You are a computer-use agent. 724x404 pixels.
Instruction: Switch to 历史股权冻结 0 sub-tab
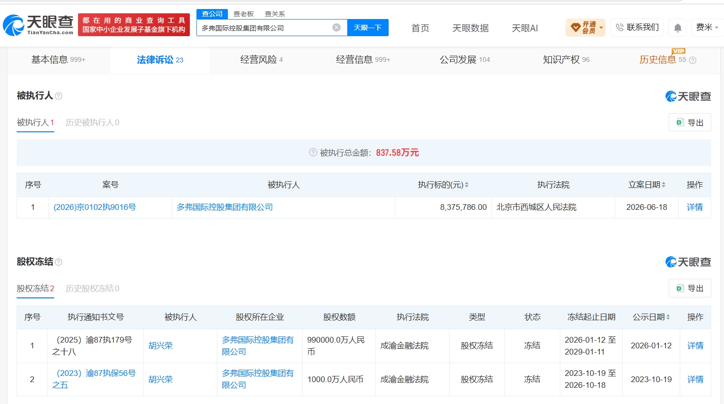pos(92,289)
